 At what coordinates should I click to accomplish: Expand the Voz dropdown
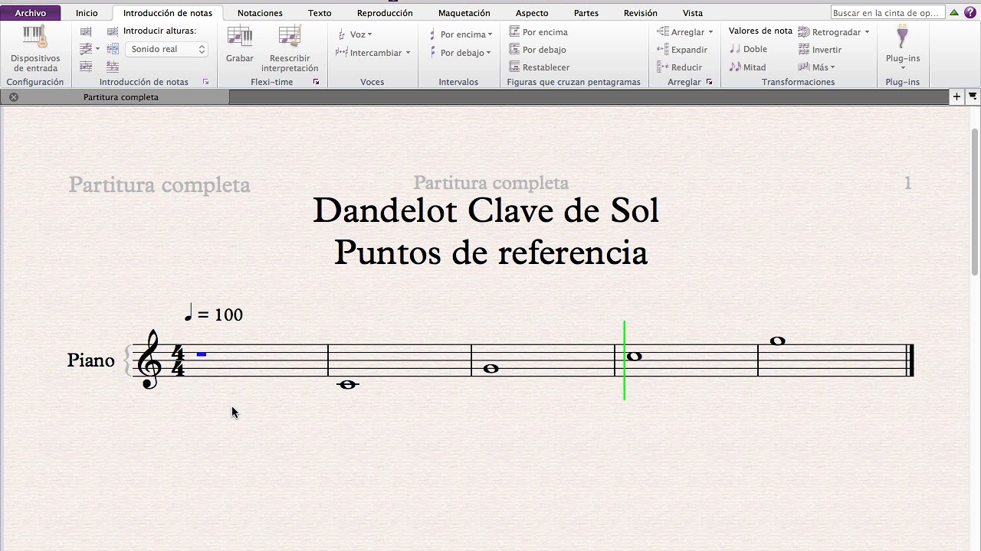pyautogui.click(x=369, y=34)
